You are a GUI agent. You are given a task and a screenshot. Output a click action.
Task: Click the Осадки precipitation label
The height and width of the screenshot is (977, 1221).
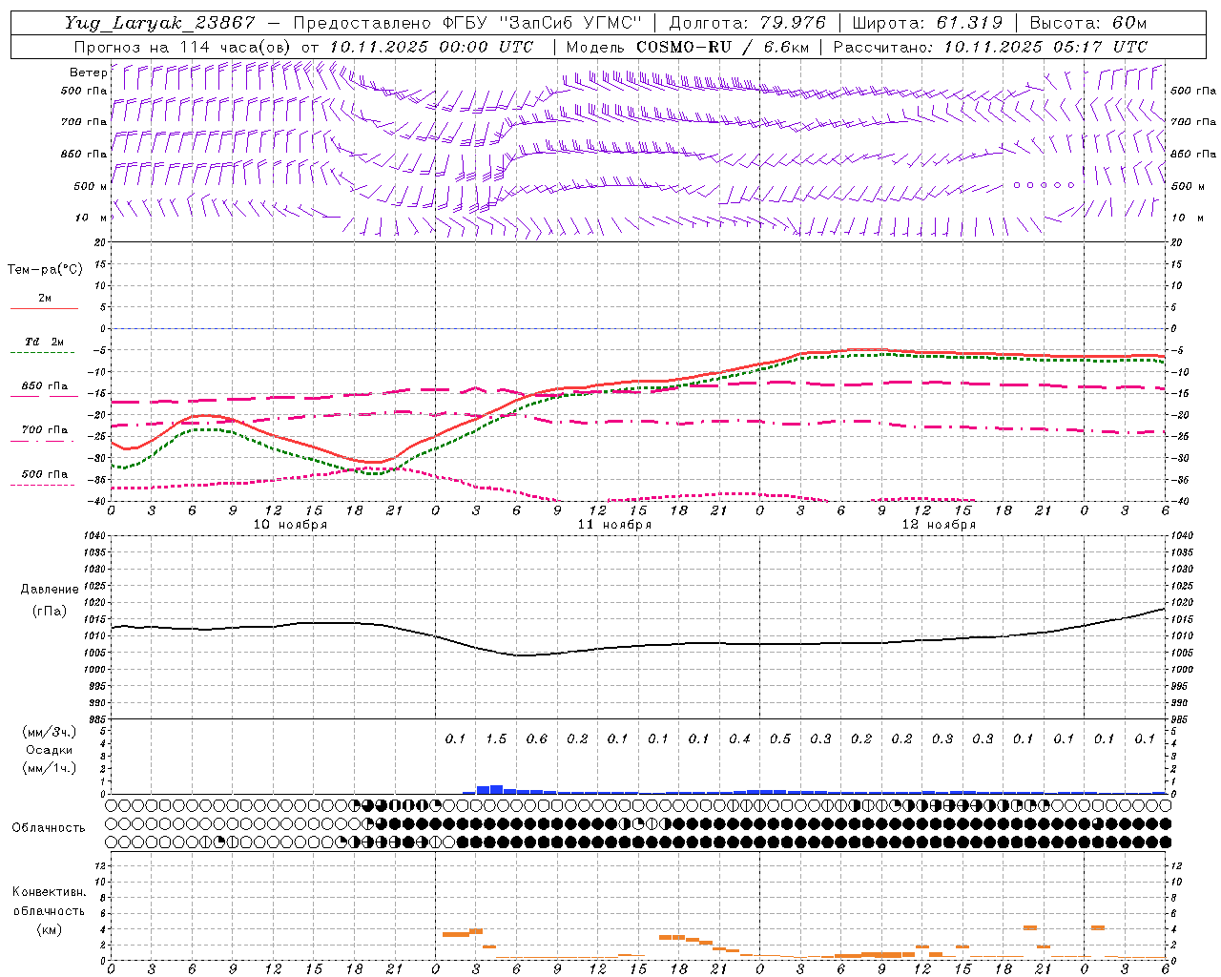[x=50, y=750]
